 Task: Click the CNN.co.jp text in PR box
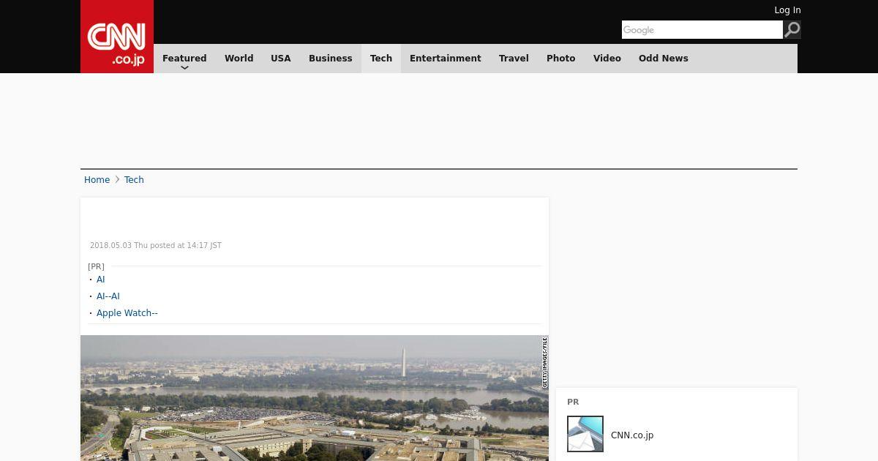(632, 435)
